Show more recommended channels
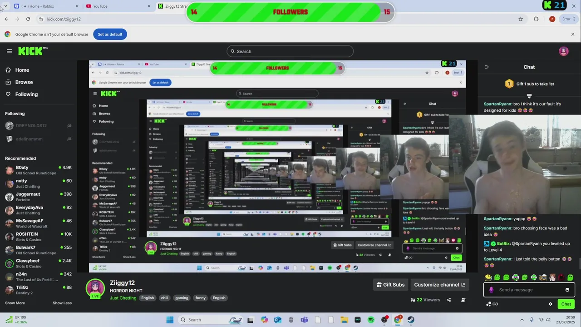581x327 pixels. coord(15,303)
